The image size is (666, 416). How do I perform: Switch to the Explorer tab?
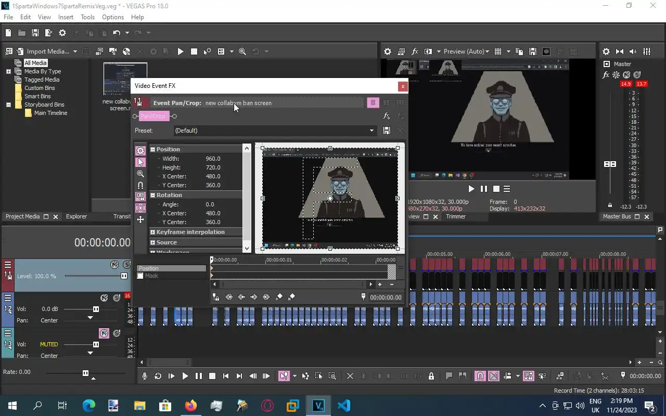(x=76, y=216)
